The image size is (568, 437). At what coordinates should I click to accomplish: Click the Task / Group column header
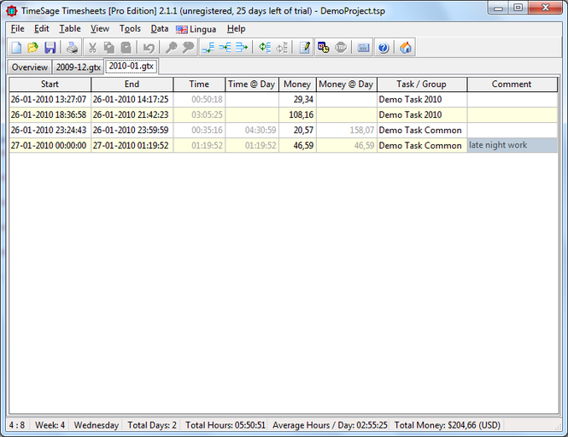pyautogui.click(x=422, y=84)
